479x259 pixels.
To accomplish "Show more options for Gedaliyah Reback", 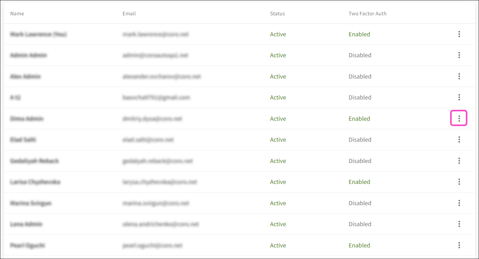I will coord(459,161).
